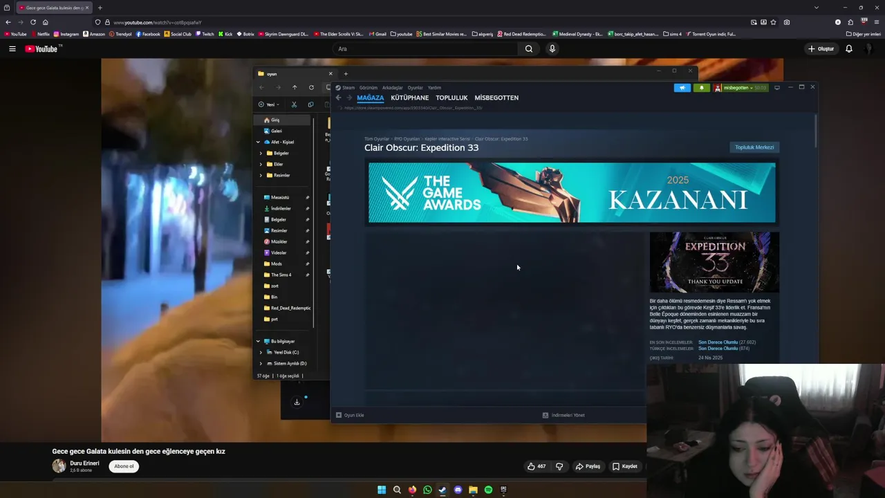This screenshot has height=498, width=885.
Task: Click YouTube logo home link
Action: [43, 48]
